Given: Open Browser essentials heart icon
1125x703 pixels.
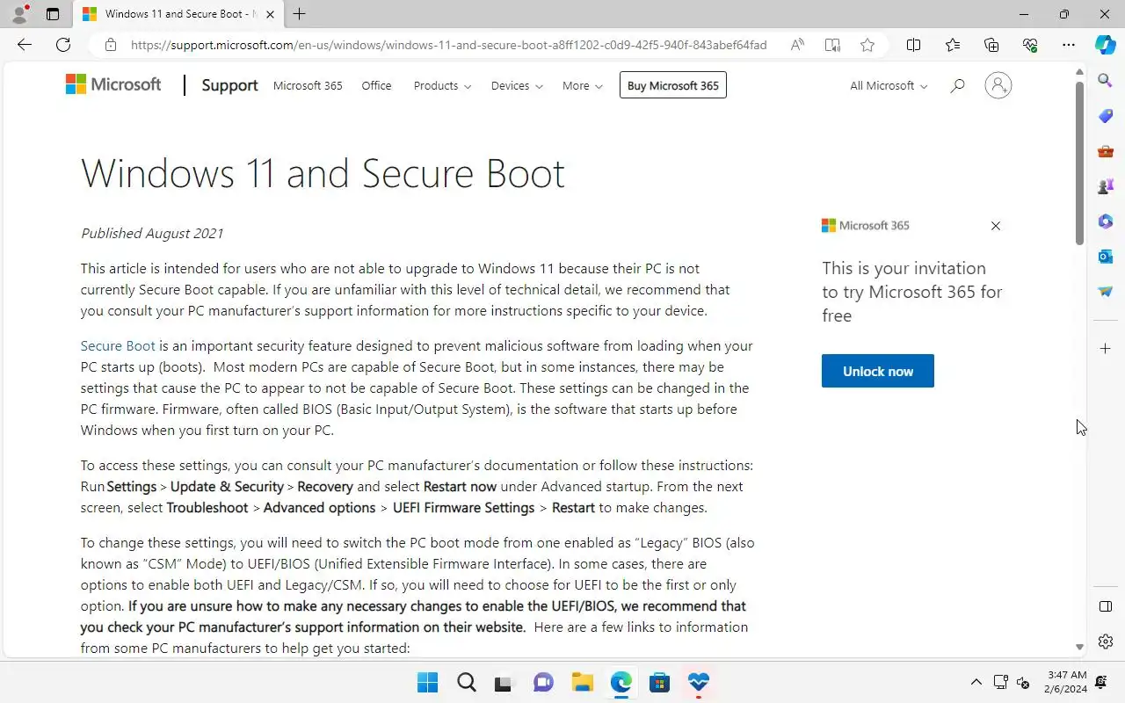Looking at the screenshot, I should [x=1030, y=45].
